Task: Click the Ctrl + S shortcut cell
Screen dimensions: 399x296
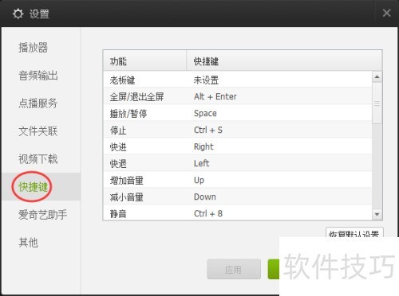Action: tap(208, 130)
